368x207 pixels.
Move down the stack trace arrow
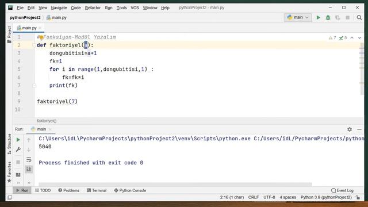29,149
